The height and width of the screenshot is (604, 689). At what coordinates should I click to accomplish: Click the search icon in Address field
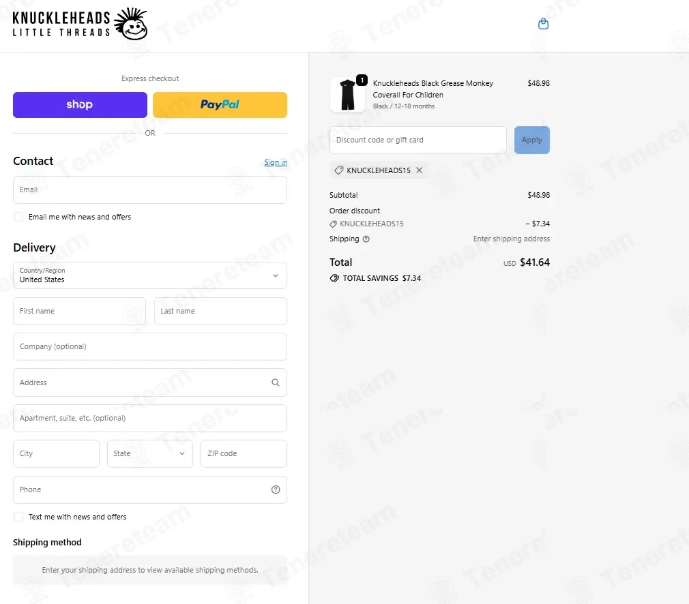click(276, 382)
